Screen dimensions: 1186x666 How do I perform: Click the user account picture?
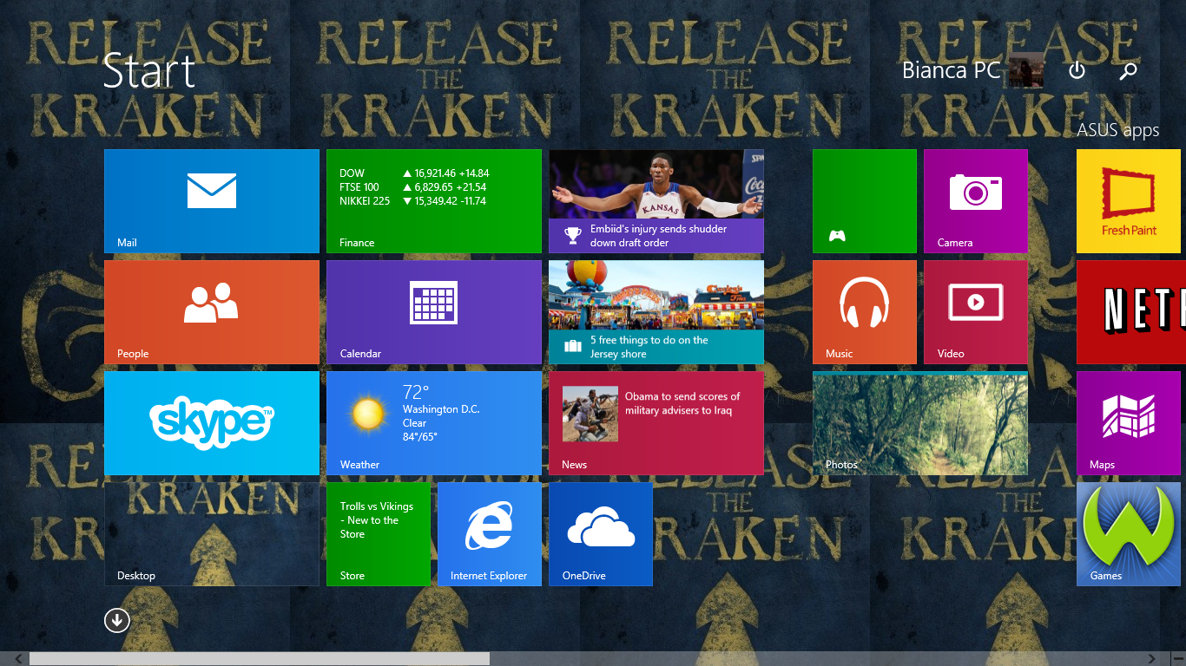pyautogui.click(x=1026, y=70)
